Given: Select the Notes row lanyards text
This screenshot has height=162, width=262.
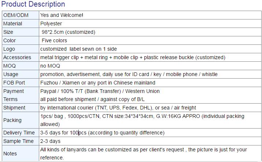Looking at the screenshot, I should [143, 154].
